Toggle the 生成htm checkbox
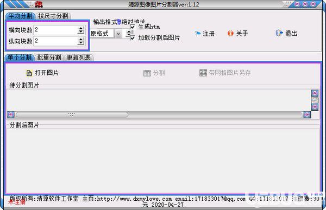Screen dimensions: 326x210 133,27
